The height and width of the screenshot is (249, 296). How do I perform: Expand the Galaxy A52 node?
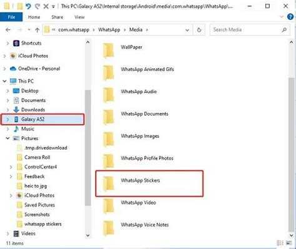click(x=7, y=119)
